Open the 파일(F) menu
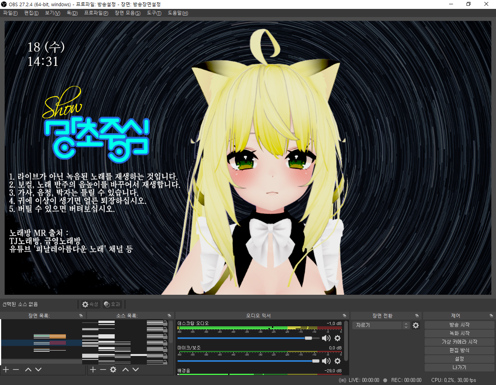 tap(10, 13)
